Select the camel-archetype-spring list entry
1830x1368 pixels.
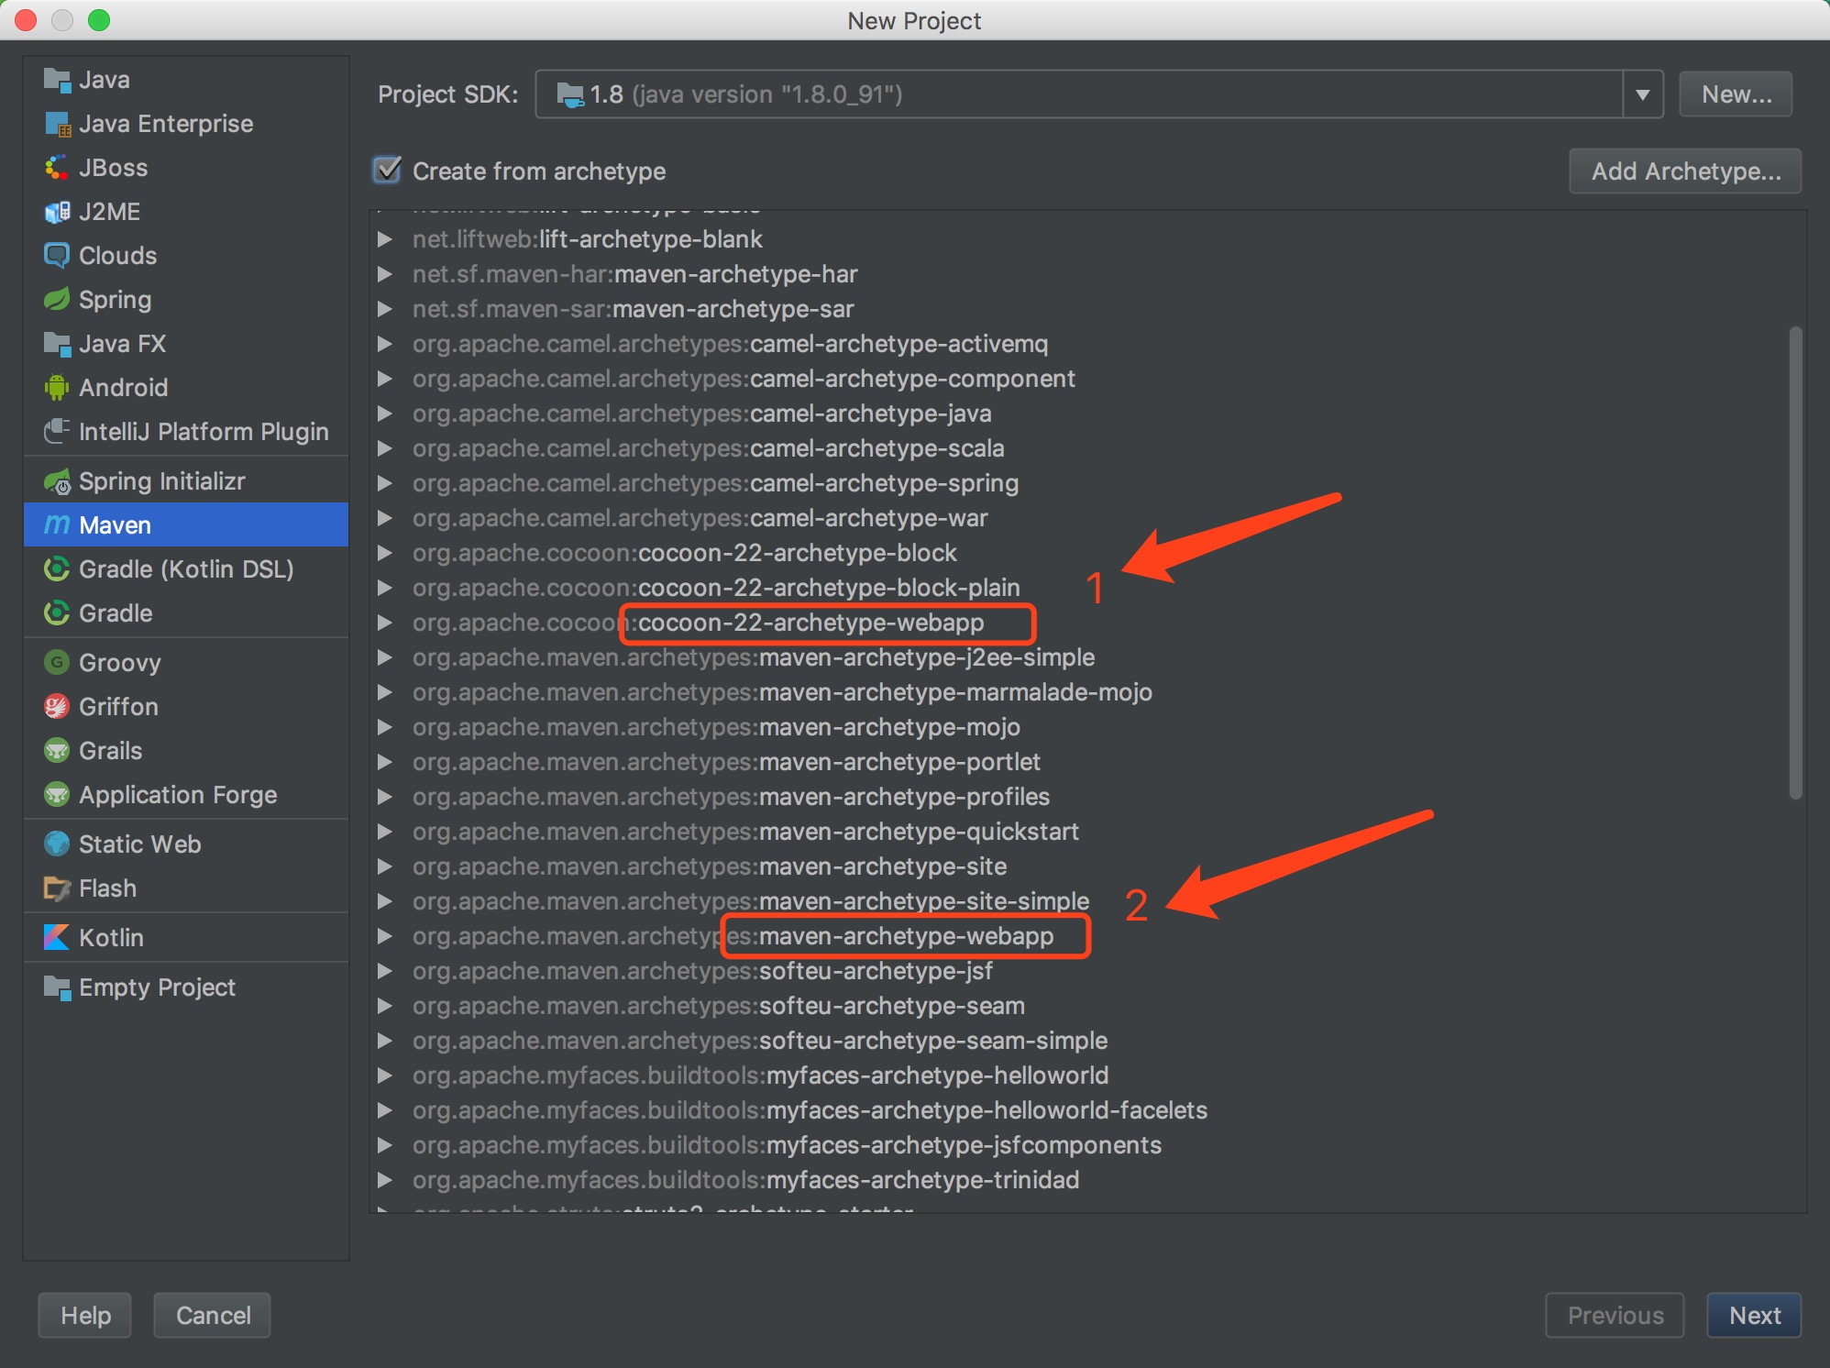pos(715,483)
